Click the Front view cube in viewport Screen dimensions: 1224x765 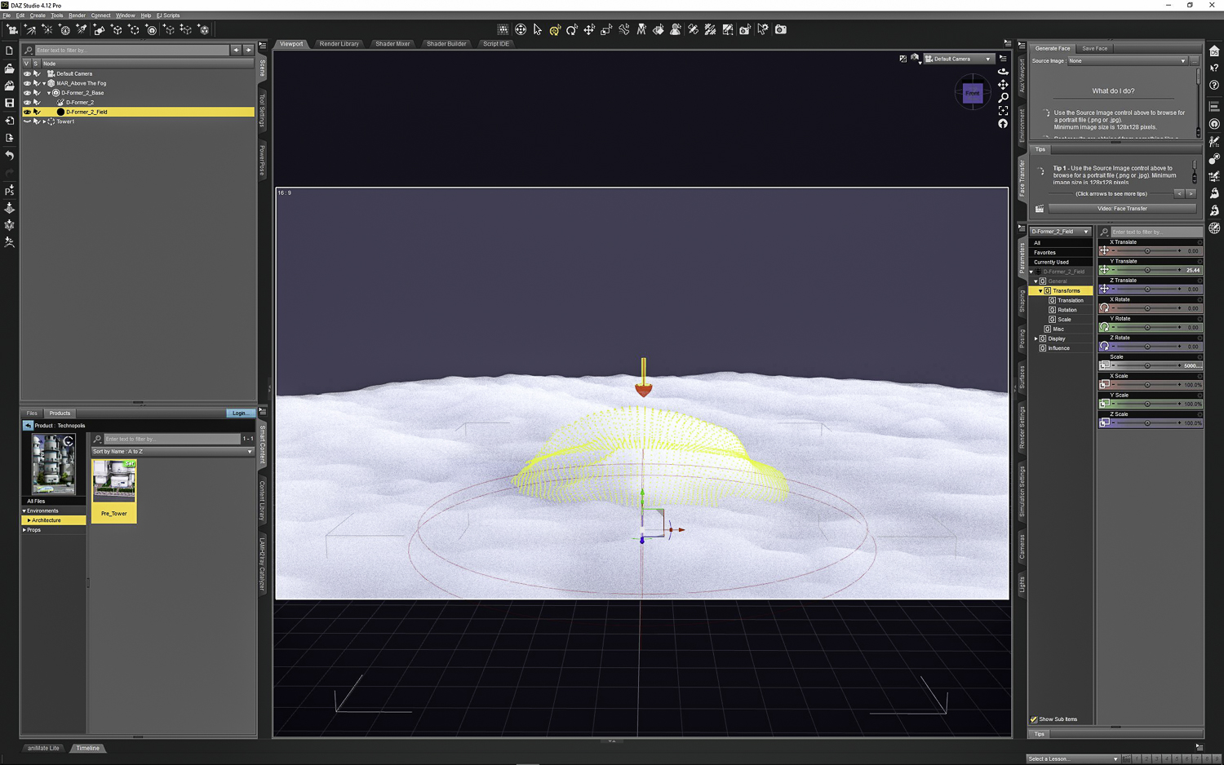pos(973,93)
